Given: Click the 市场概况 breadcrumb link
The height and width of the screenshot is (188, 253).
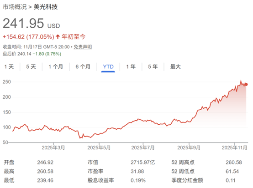Looking at the screenshot, I should [x=15, y=7].
